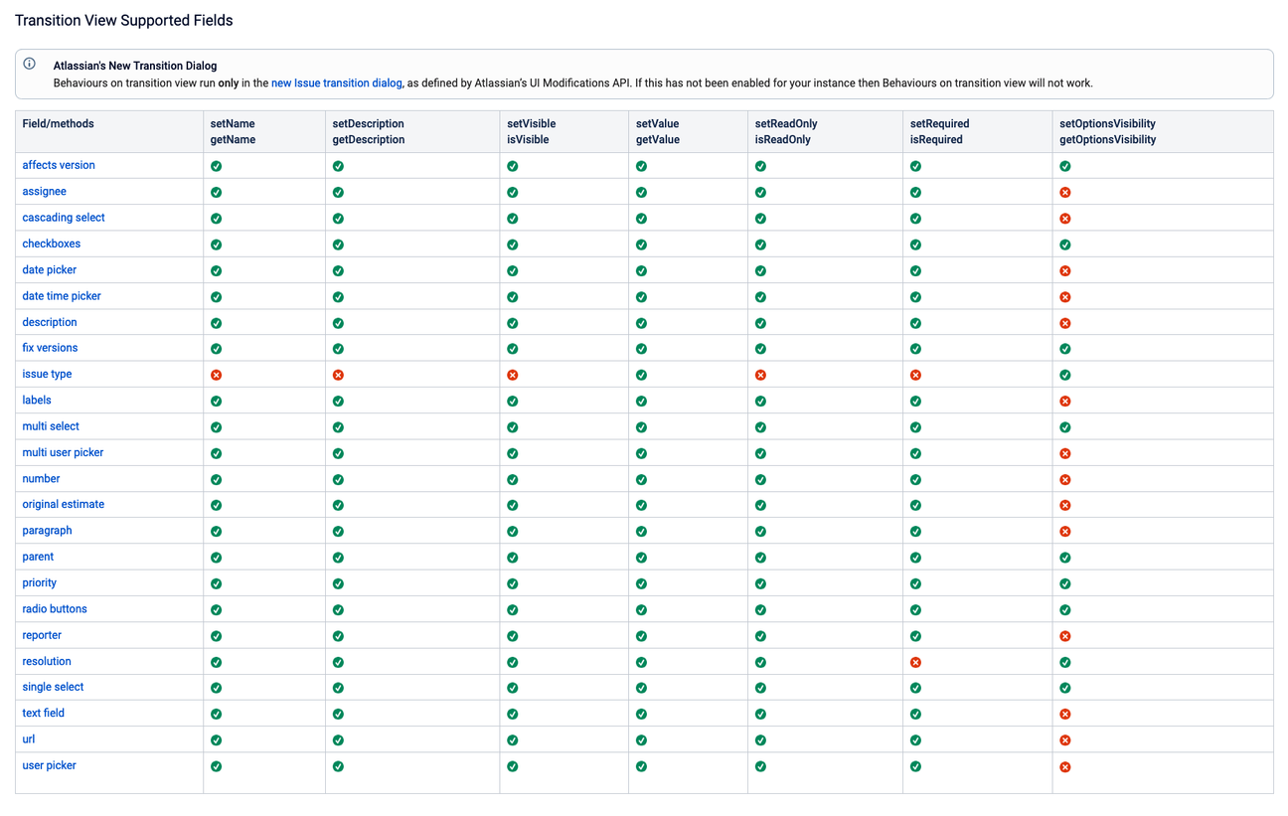Open the issue type field link
The image size is (1288, 816).
point(47,374)
